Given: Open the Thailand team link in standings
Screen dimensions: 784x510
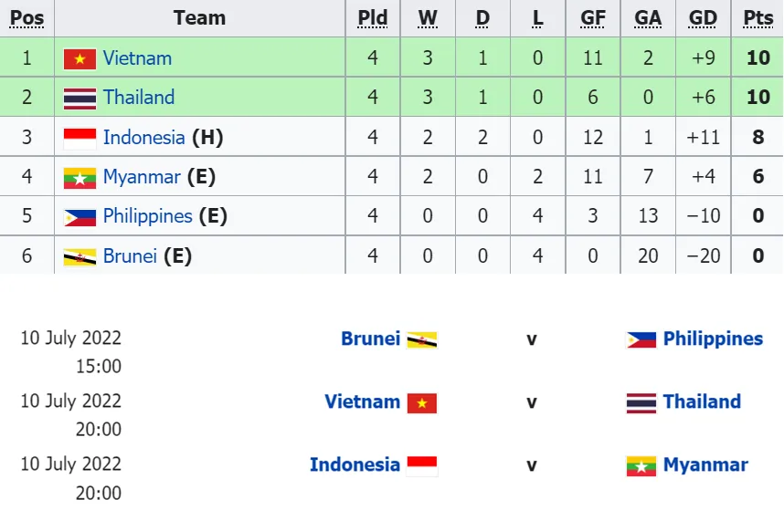Looking at the screenshot, I should tap(139, 98).
